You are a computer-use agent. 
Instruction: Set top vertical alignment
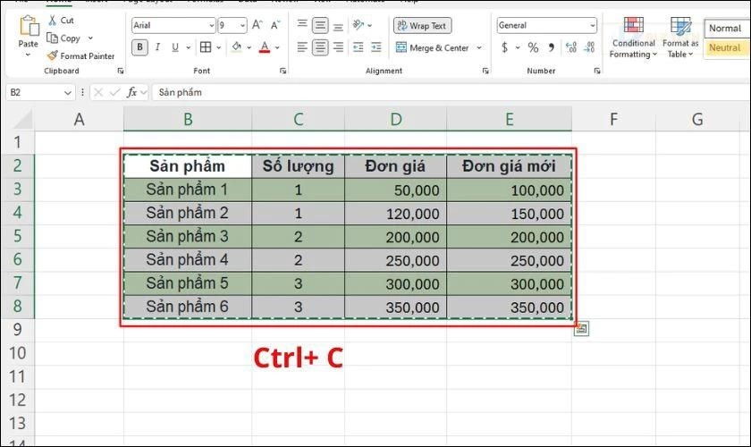click(302, 25)
